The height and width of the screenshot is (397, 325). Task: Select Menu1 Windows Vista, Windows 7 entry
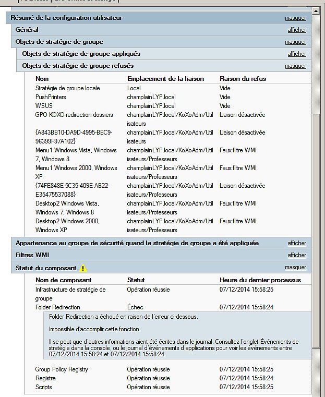click(76, 154)
